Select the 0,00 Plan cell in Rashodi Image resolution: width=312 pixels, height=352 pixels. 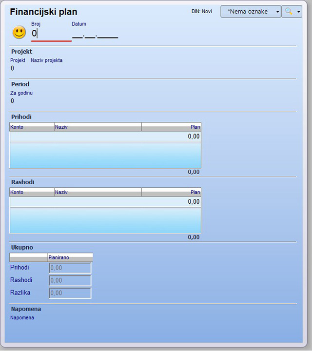coord(171,202)
